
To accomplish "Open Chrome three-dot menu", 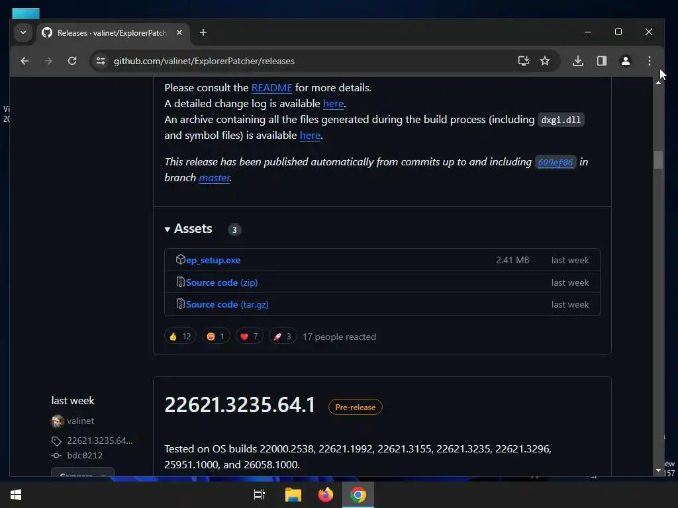I will 649,61.
